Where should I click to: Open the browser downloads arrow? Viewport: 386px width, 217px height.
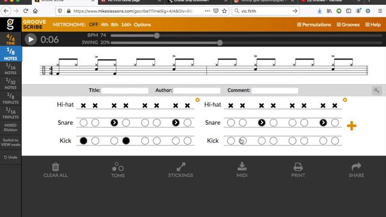320,11
